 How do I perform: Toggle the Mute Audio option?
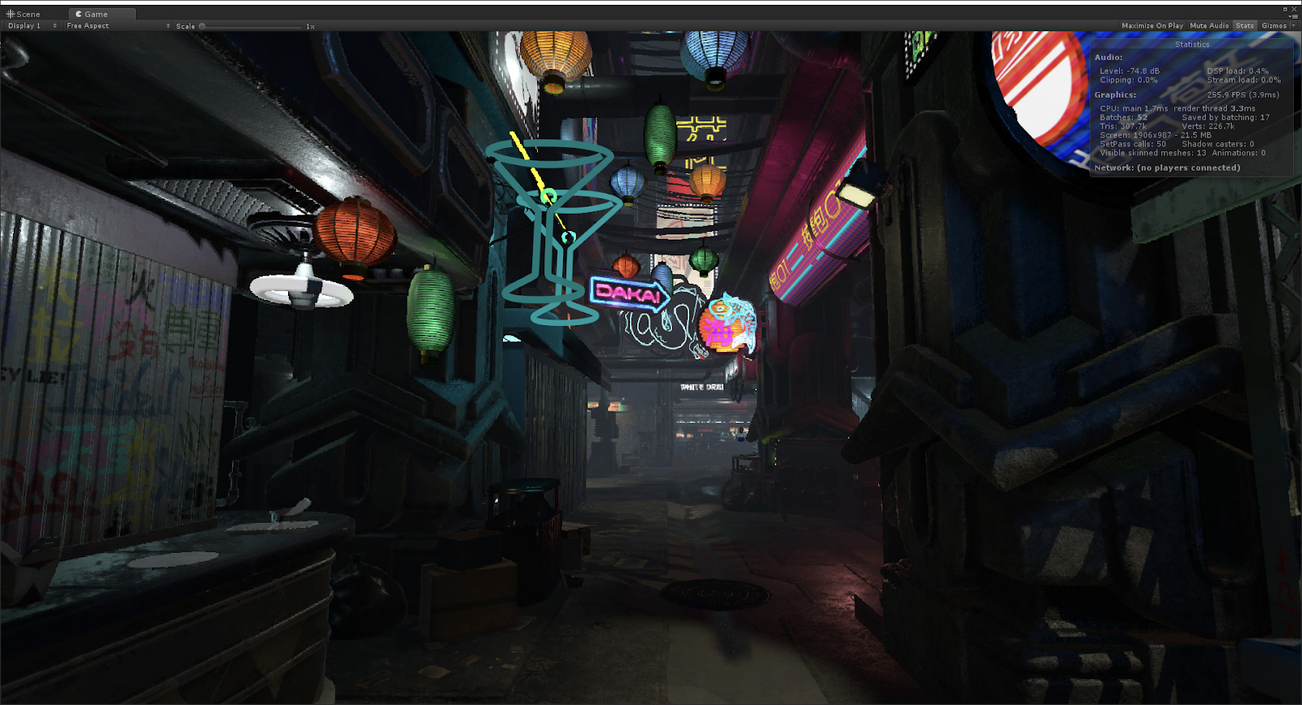coord(1208,26)
